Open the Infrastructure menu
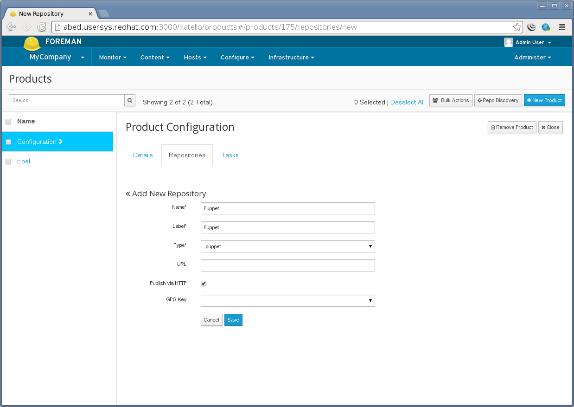574x407 pixels. [292, 58]
